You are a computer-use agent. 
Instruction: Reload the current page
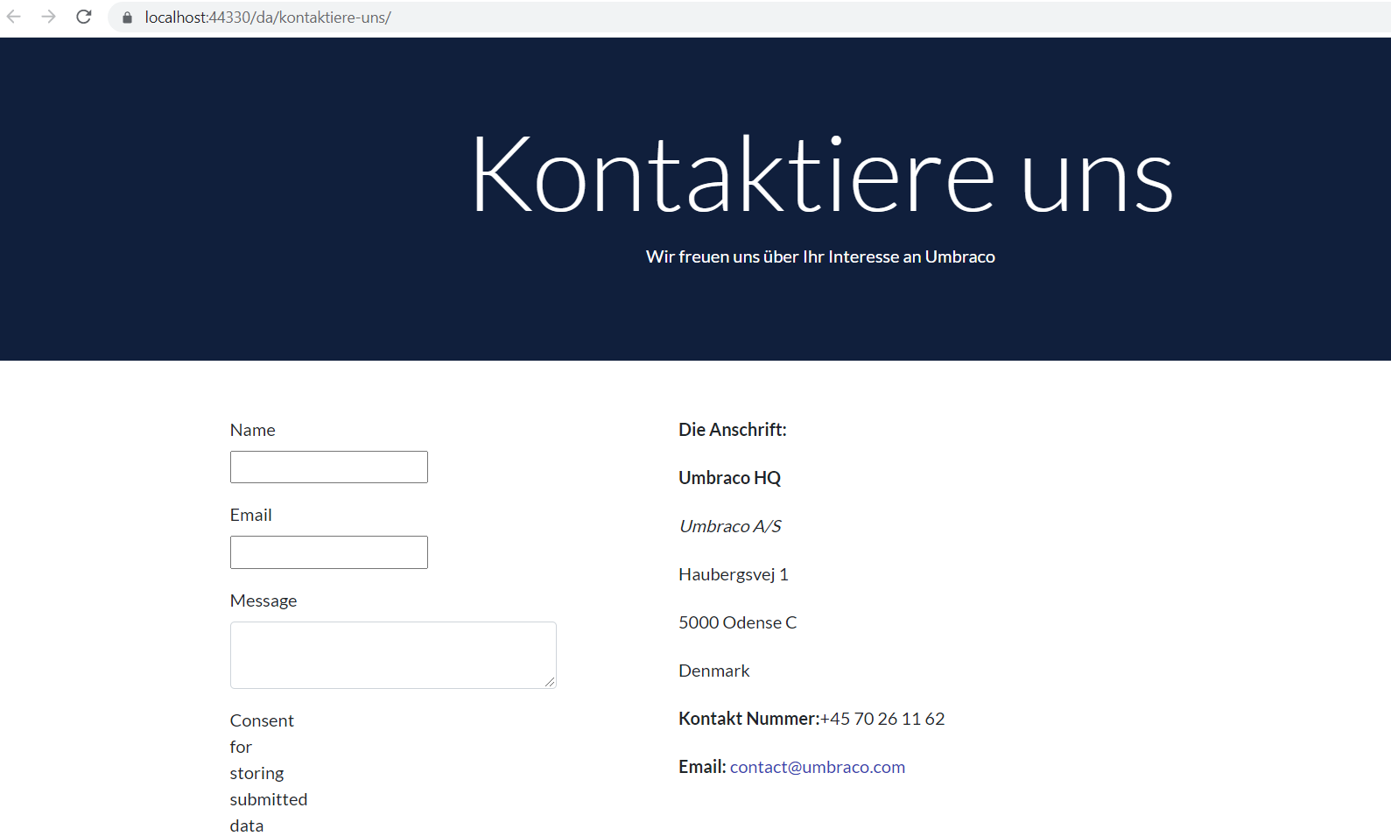coord(84,17)
